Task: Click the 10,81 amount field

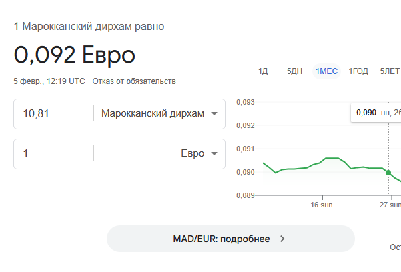Action: pyautogui.click(x=53, y=113)
